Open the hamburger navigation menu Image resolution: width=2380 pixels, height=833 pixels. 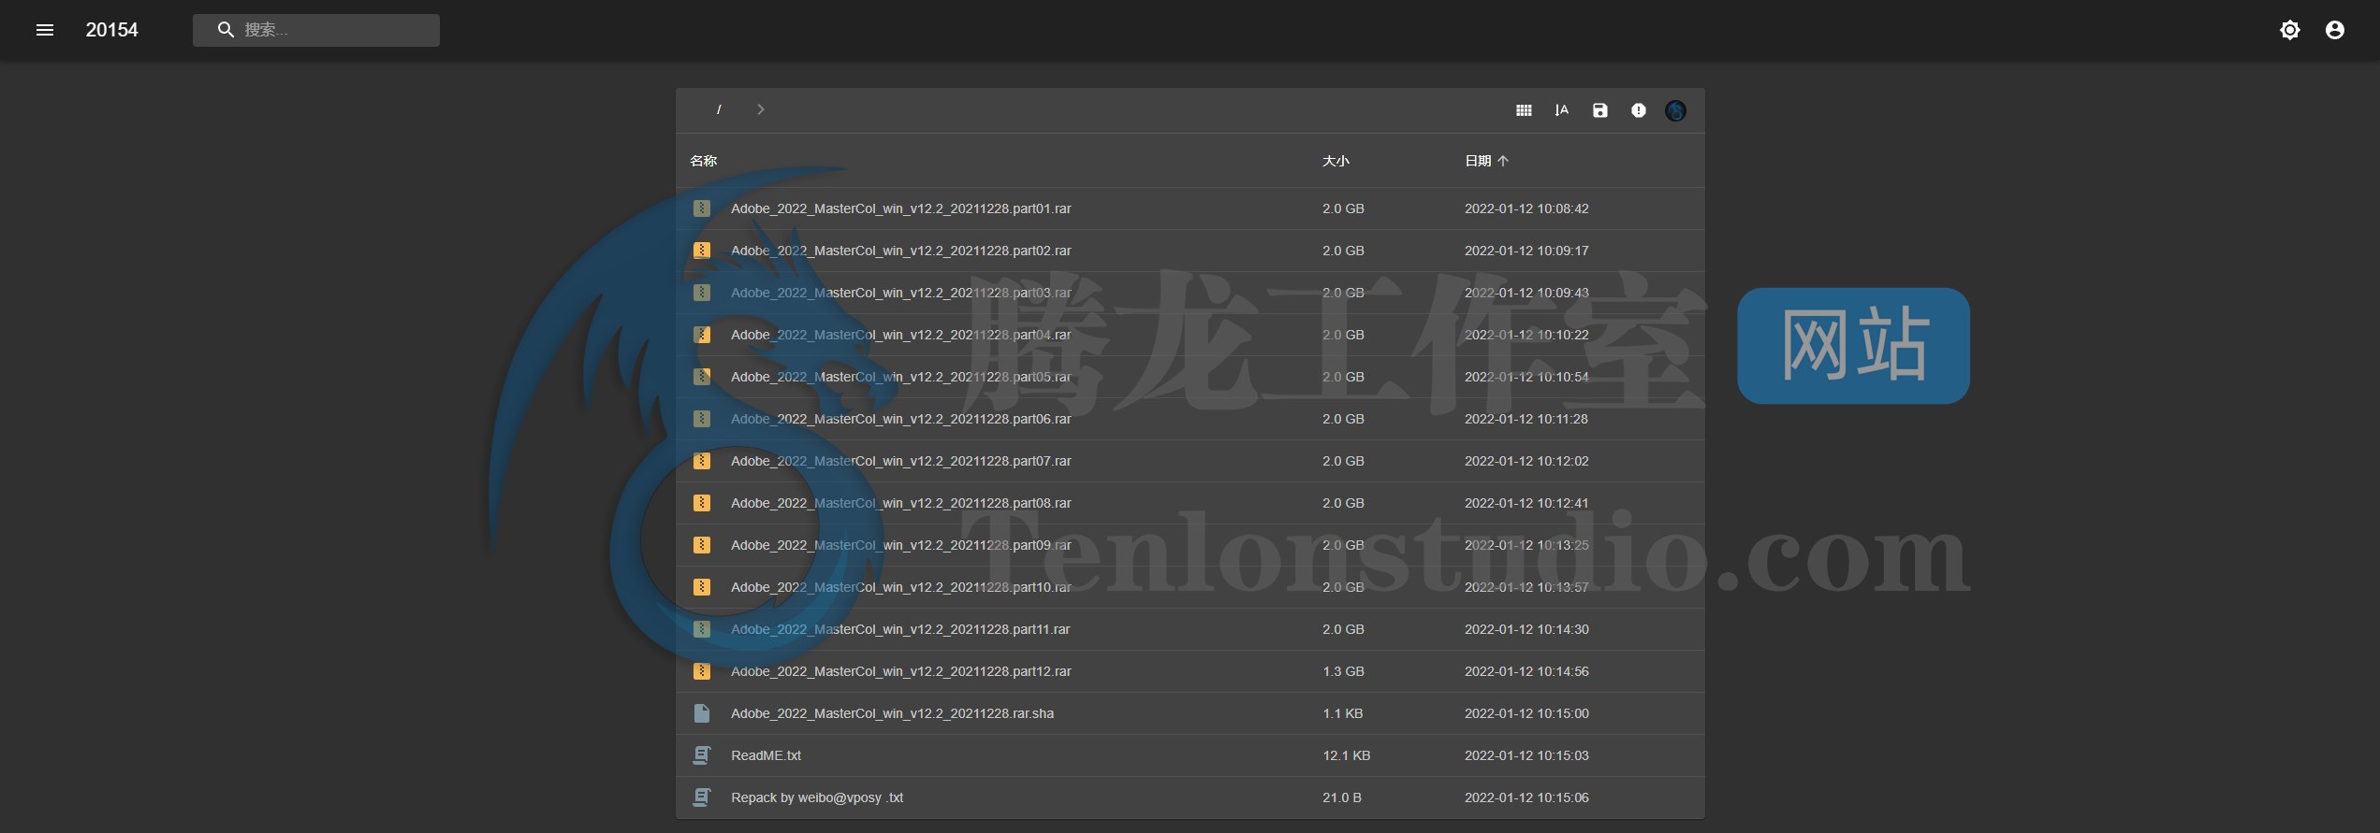[44, 30]
